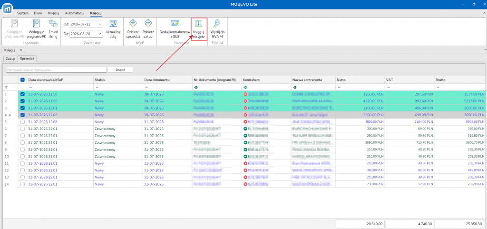The height and width of the screenshot is (229, 487).
Task: Sort by Netto column header
Action: click(360, 80)
